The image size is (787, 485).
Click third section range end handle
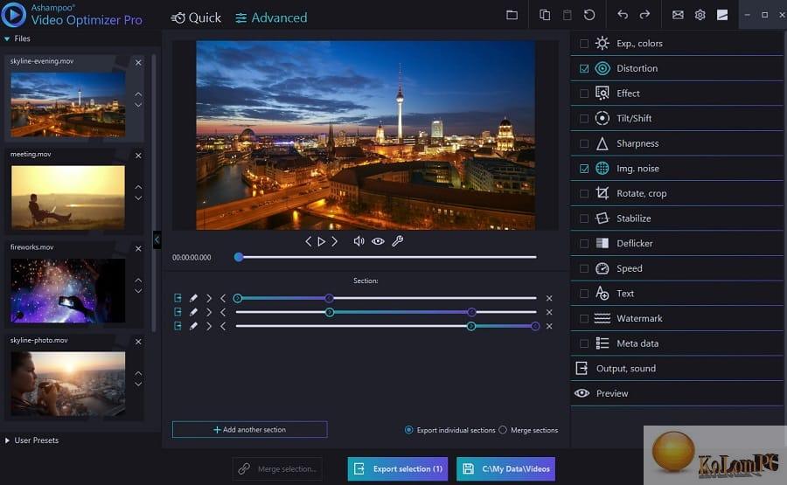click(x=535, y=327)
